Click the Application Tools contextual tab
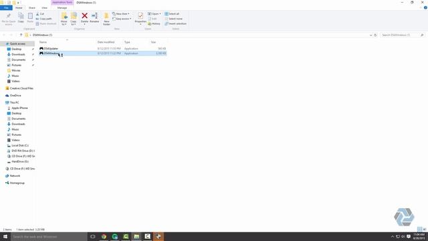The image size is (428, 241). tap(62, 2)
